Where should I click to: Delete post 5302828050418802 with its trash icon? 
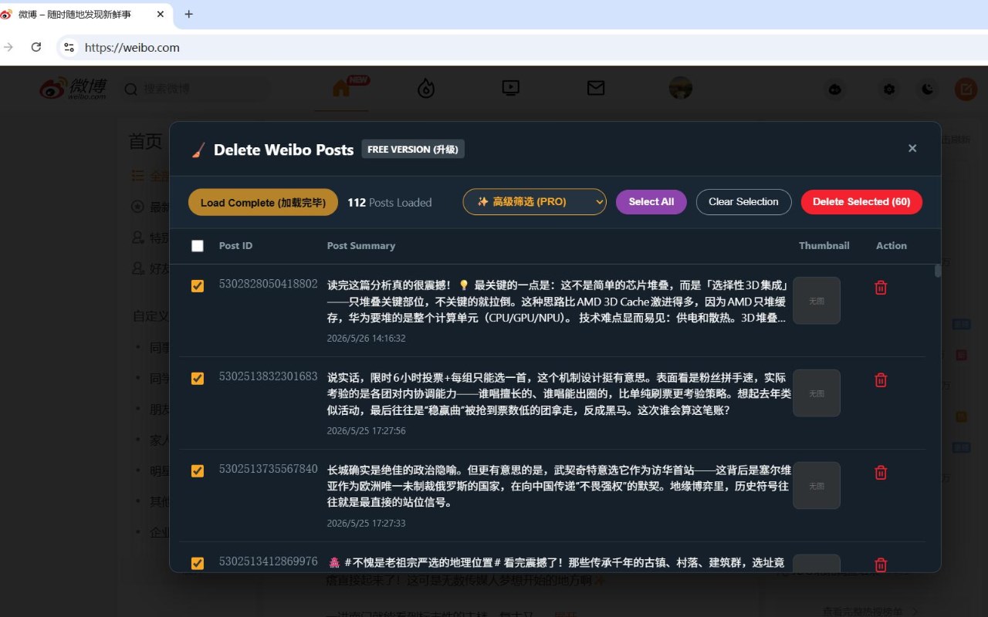point(881,288)
